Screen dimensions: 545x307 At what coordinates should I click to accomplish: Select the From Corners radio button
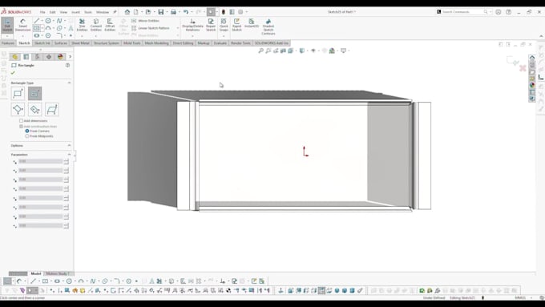coord(27,131)
